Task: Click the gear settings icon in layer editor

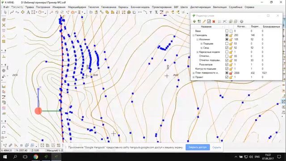Action: tap(241, 21)
